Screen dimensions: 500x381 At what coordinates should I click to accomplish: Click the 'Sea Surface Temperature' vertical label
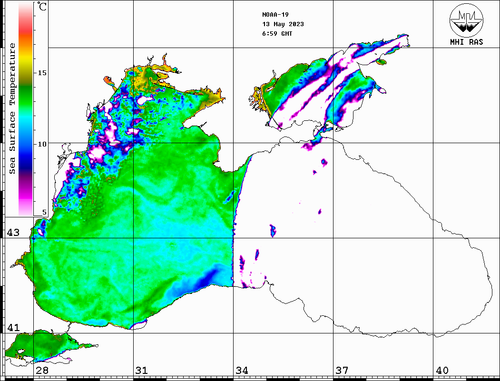12,108
